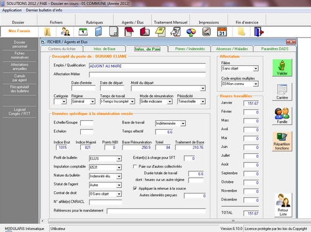Image resolution: width=311 pixels, height=232 pixels.
Task: Enable Paie sur d'autres collectivités checkbox
Action: pos(135,166)
